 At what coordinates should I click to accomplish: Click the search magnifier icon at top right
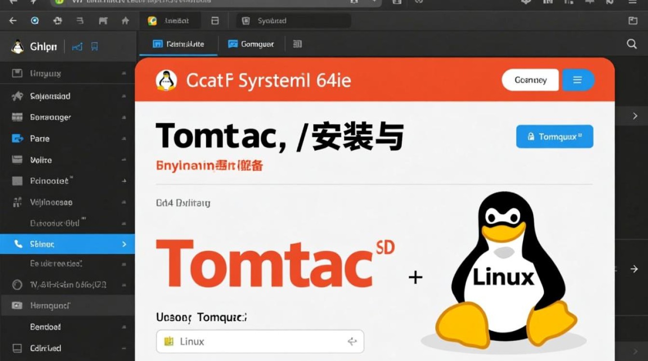[x=632, y=44]
